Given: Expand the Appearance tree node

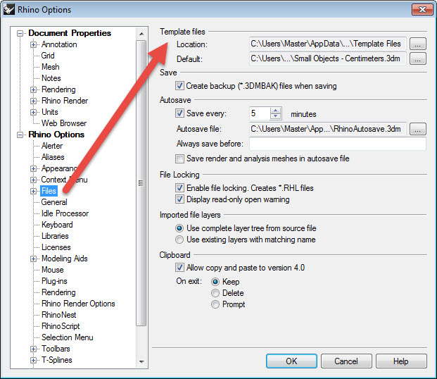Looking at the screenshot, I should click(34, 168).
